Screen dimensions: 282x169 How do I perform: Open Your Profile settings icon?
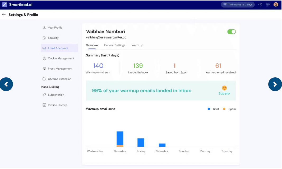(44, 28)
